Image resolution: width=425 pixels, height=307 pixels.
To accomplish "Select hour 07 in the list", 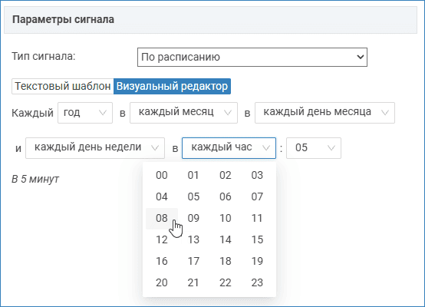I will click(x=257, y=197).
